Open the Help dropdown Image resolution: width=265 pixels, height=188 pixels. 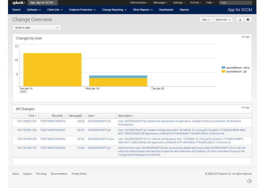coord(210,3)
